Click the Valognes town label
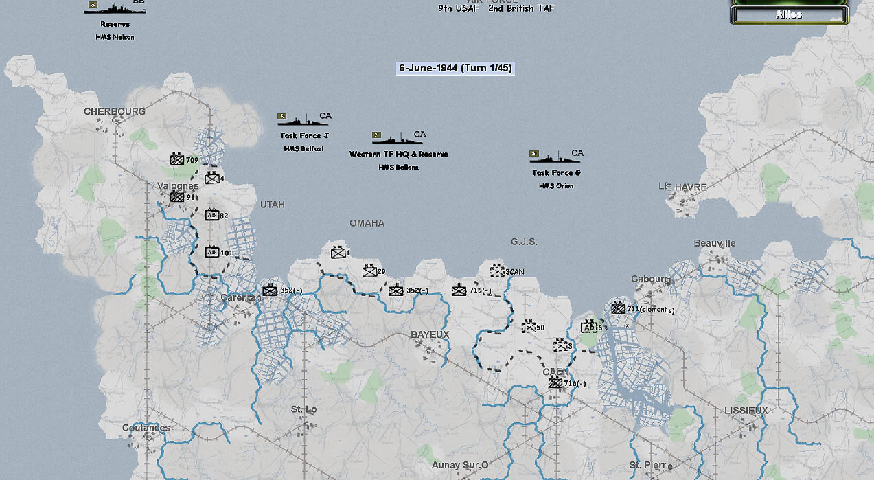Image resolution: width=874 pixels, height=480 pixels. coord(178,185)
